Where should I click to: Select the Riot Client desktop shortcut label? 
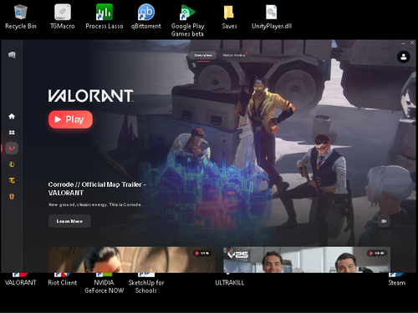point(63,282)
